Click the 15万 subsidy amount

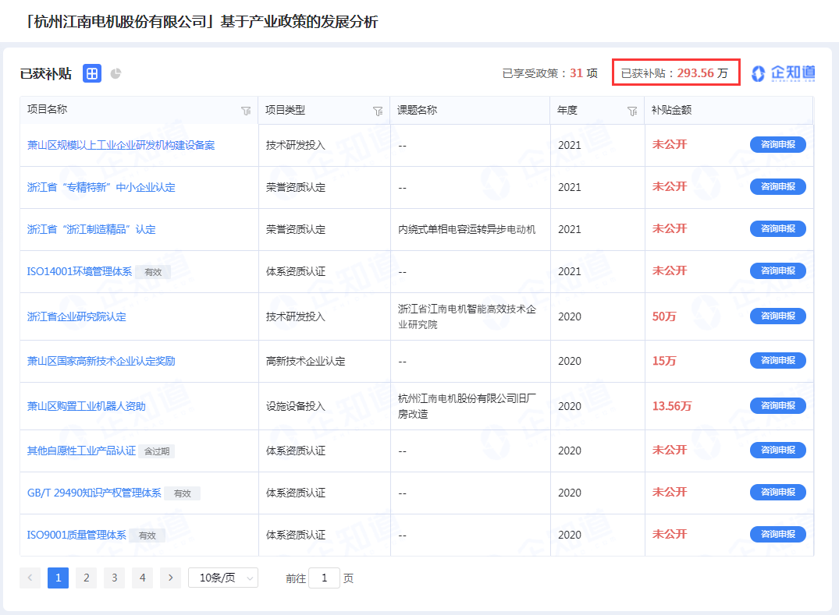pyautogui.click(x=664, y=361)
